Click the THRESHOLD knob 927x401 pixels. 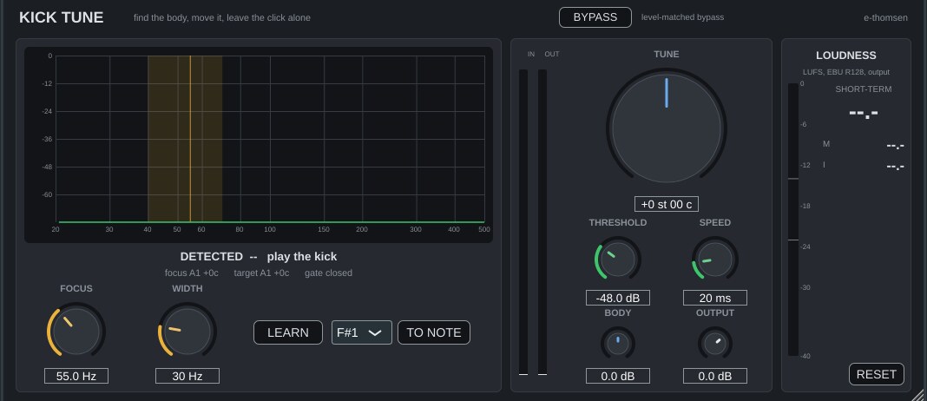click(x=618, y=259)
